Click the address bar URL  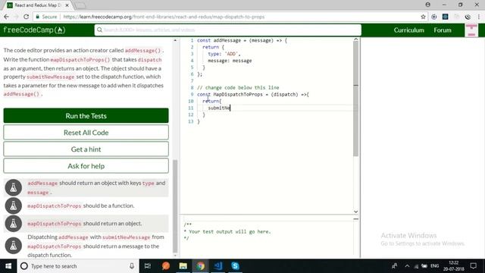[x=164, y=17]
